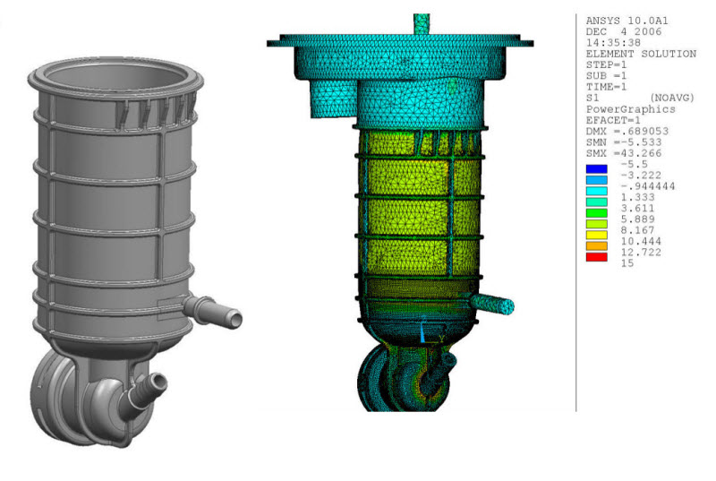
Task: Click the legend value 10.444
Action: 641,241
